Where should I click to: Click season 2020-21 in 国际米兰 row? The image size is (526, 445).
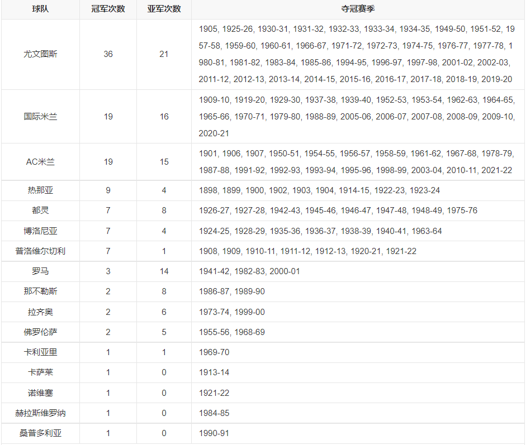214,133
